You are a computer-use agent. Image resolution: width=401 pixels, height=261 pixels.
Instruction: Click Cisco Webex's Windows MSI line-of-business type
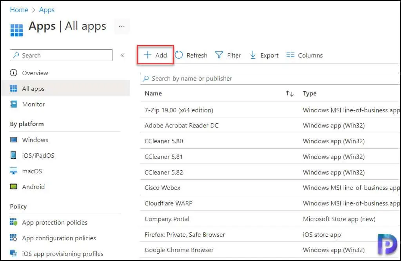[351, 188]
